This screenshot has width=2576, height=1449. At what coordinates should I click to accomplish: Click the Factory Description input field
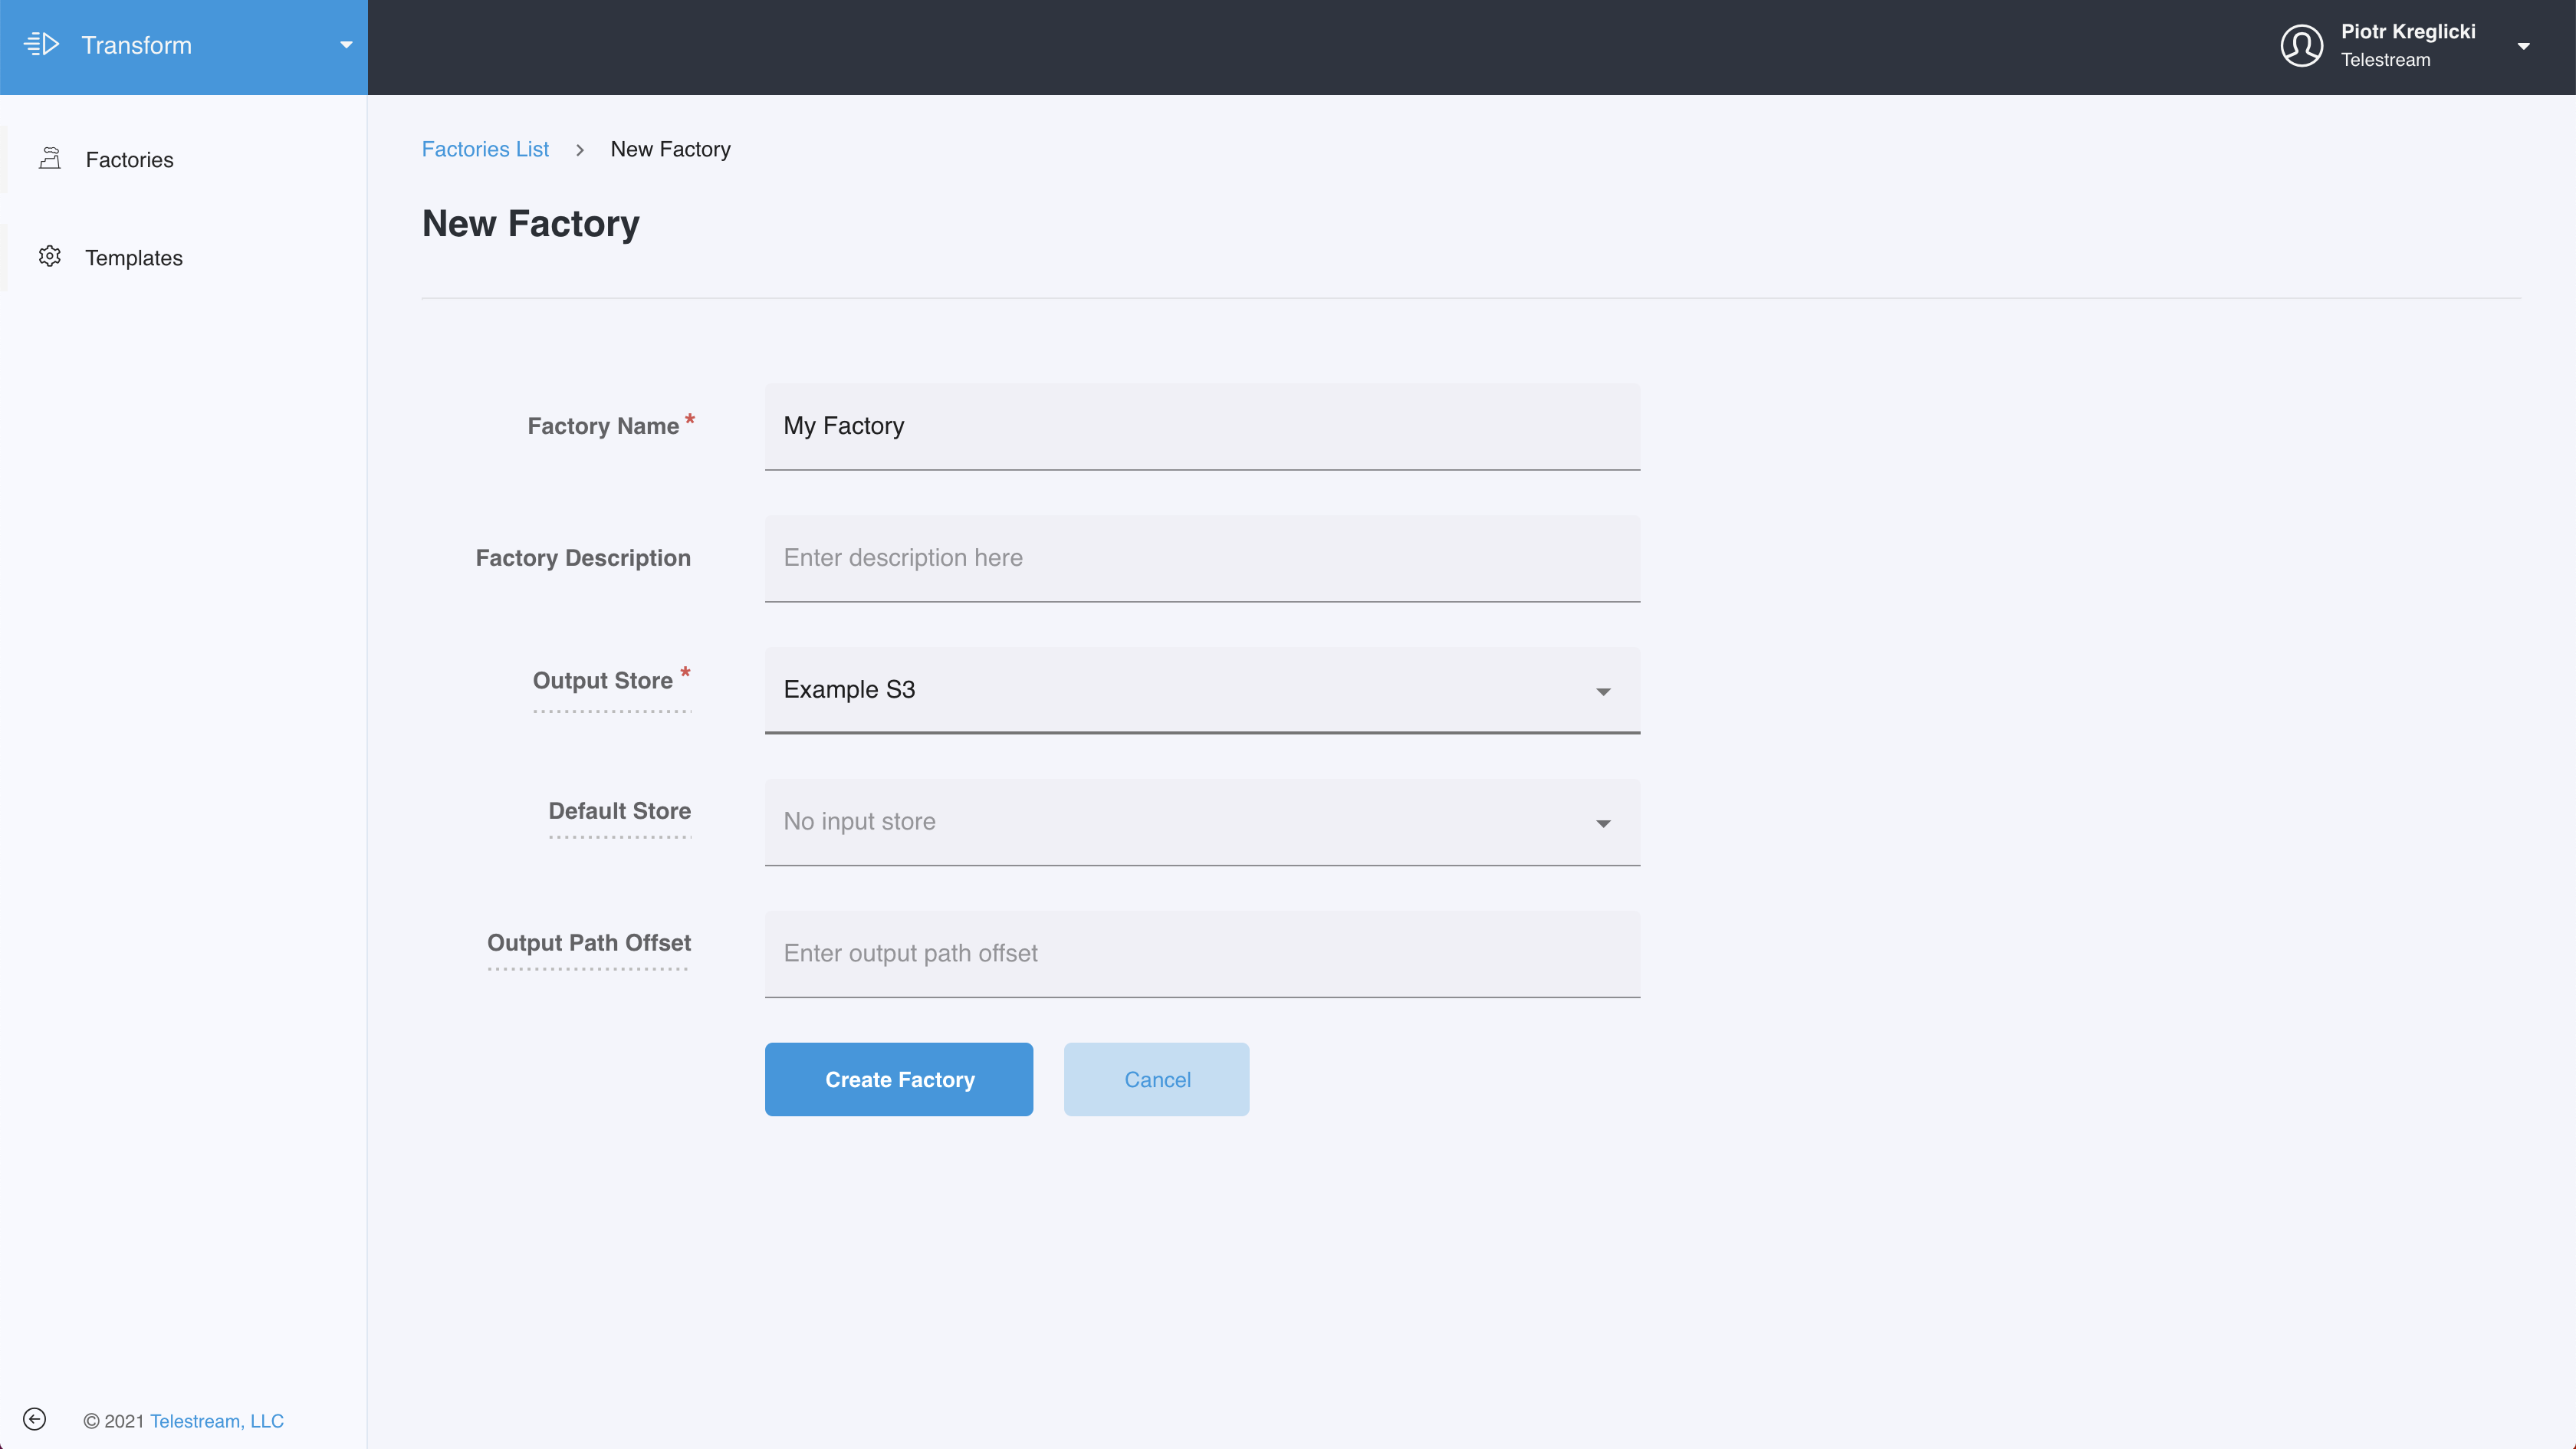tap(1201, 558)
